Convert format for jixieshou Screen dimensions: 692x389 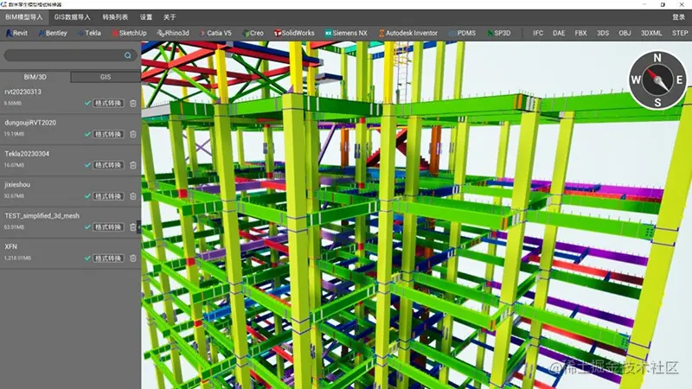click(x=108, y=196)
